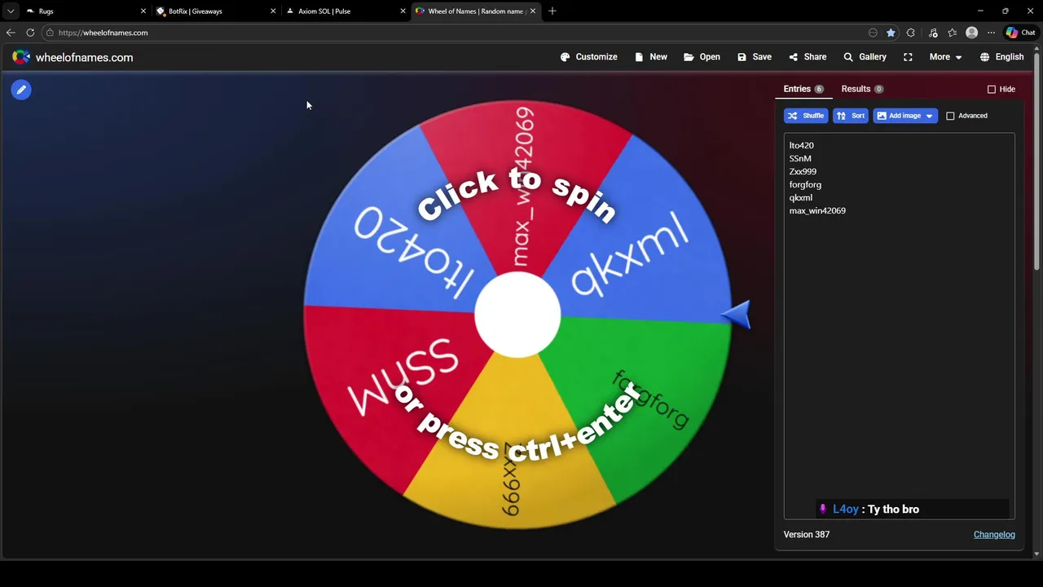The width and height of the screenshot is (1043, 587).
Task: Click entry qkxml in the list
Action: [800, 197]
